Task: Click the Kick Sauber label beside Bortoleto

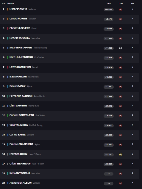Action: (x=40, y=115)
